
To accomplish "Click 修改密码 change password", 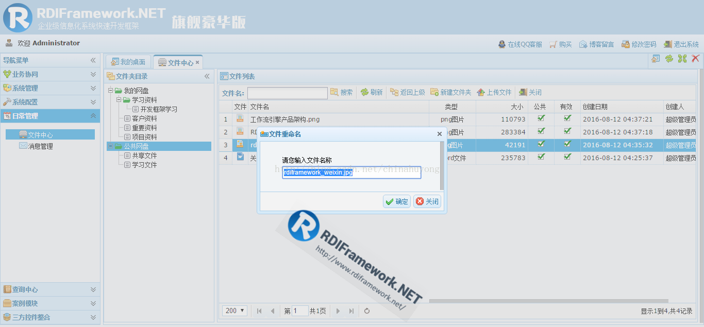I will tap(639, 44).
